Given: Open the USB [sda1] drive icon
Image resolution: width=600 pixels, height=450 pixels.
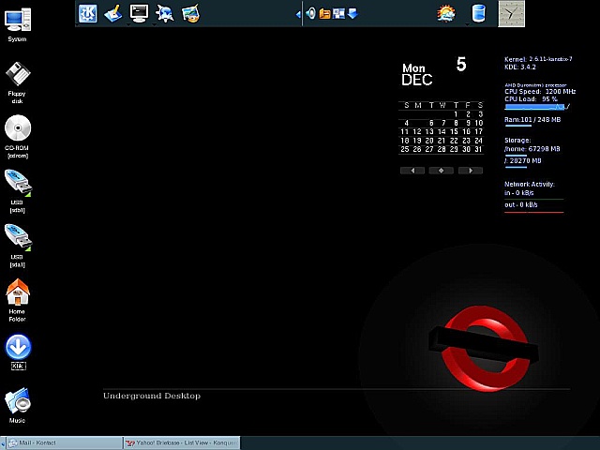Looking at the screenshot, I should pos(17,246).
